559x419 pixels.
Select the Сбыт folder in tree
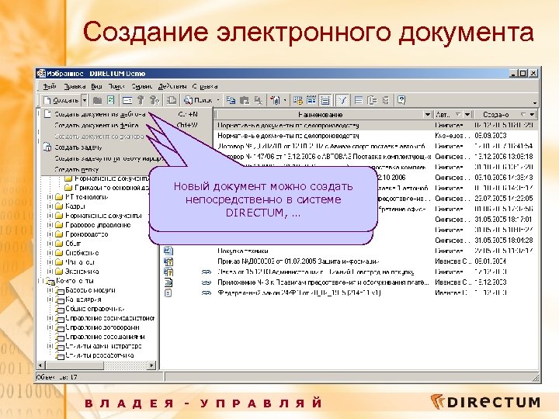[x=73, y=244]
